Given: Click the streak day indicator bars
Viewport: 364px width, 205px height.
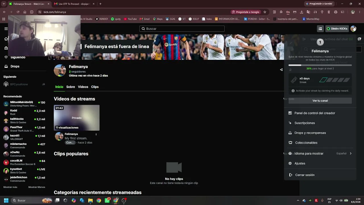Looking at the screenshot, I should pos(335,80).
